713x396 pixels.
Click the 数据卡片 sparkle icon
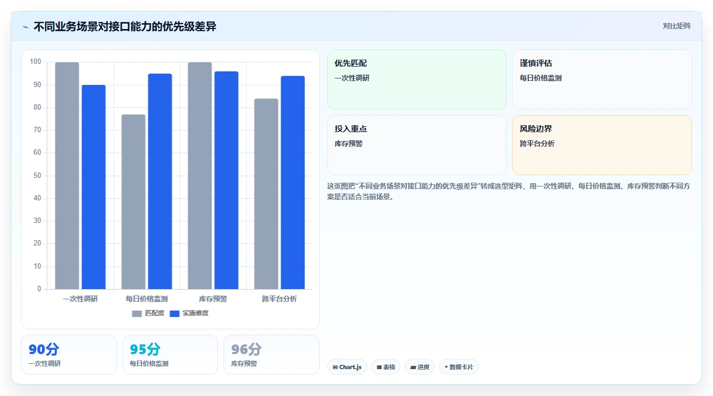click(446, 368)
